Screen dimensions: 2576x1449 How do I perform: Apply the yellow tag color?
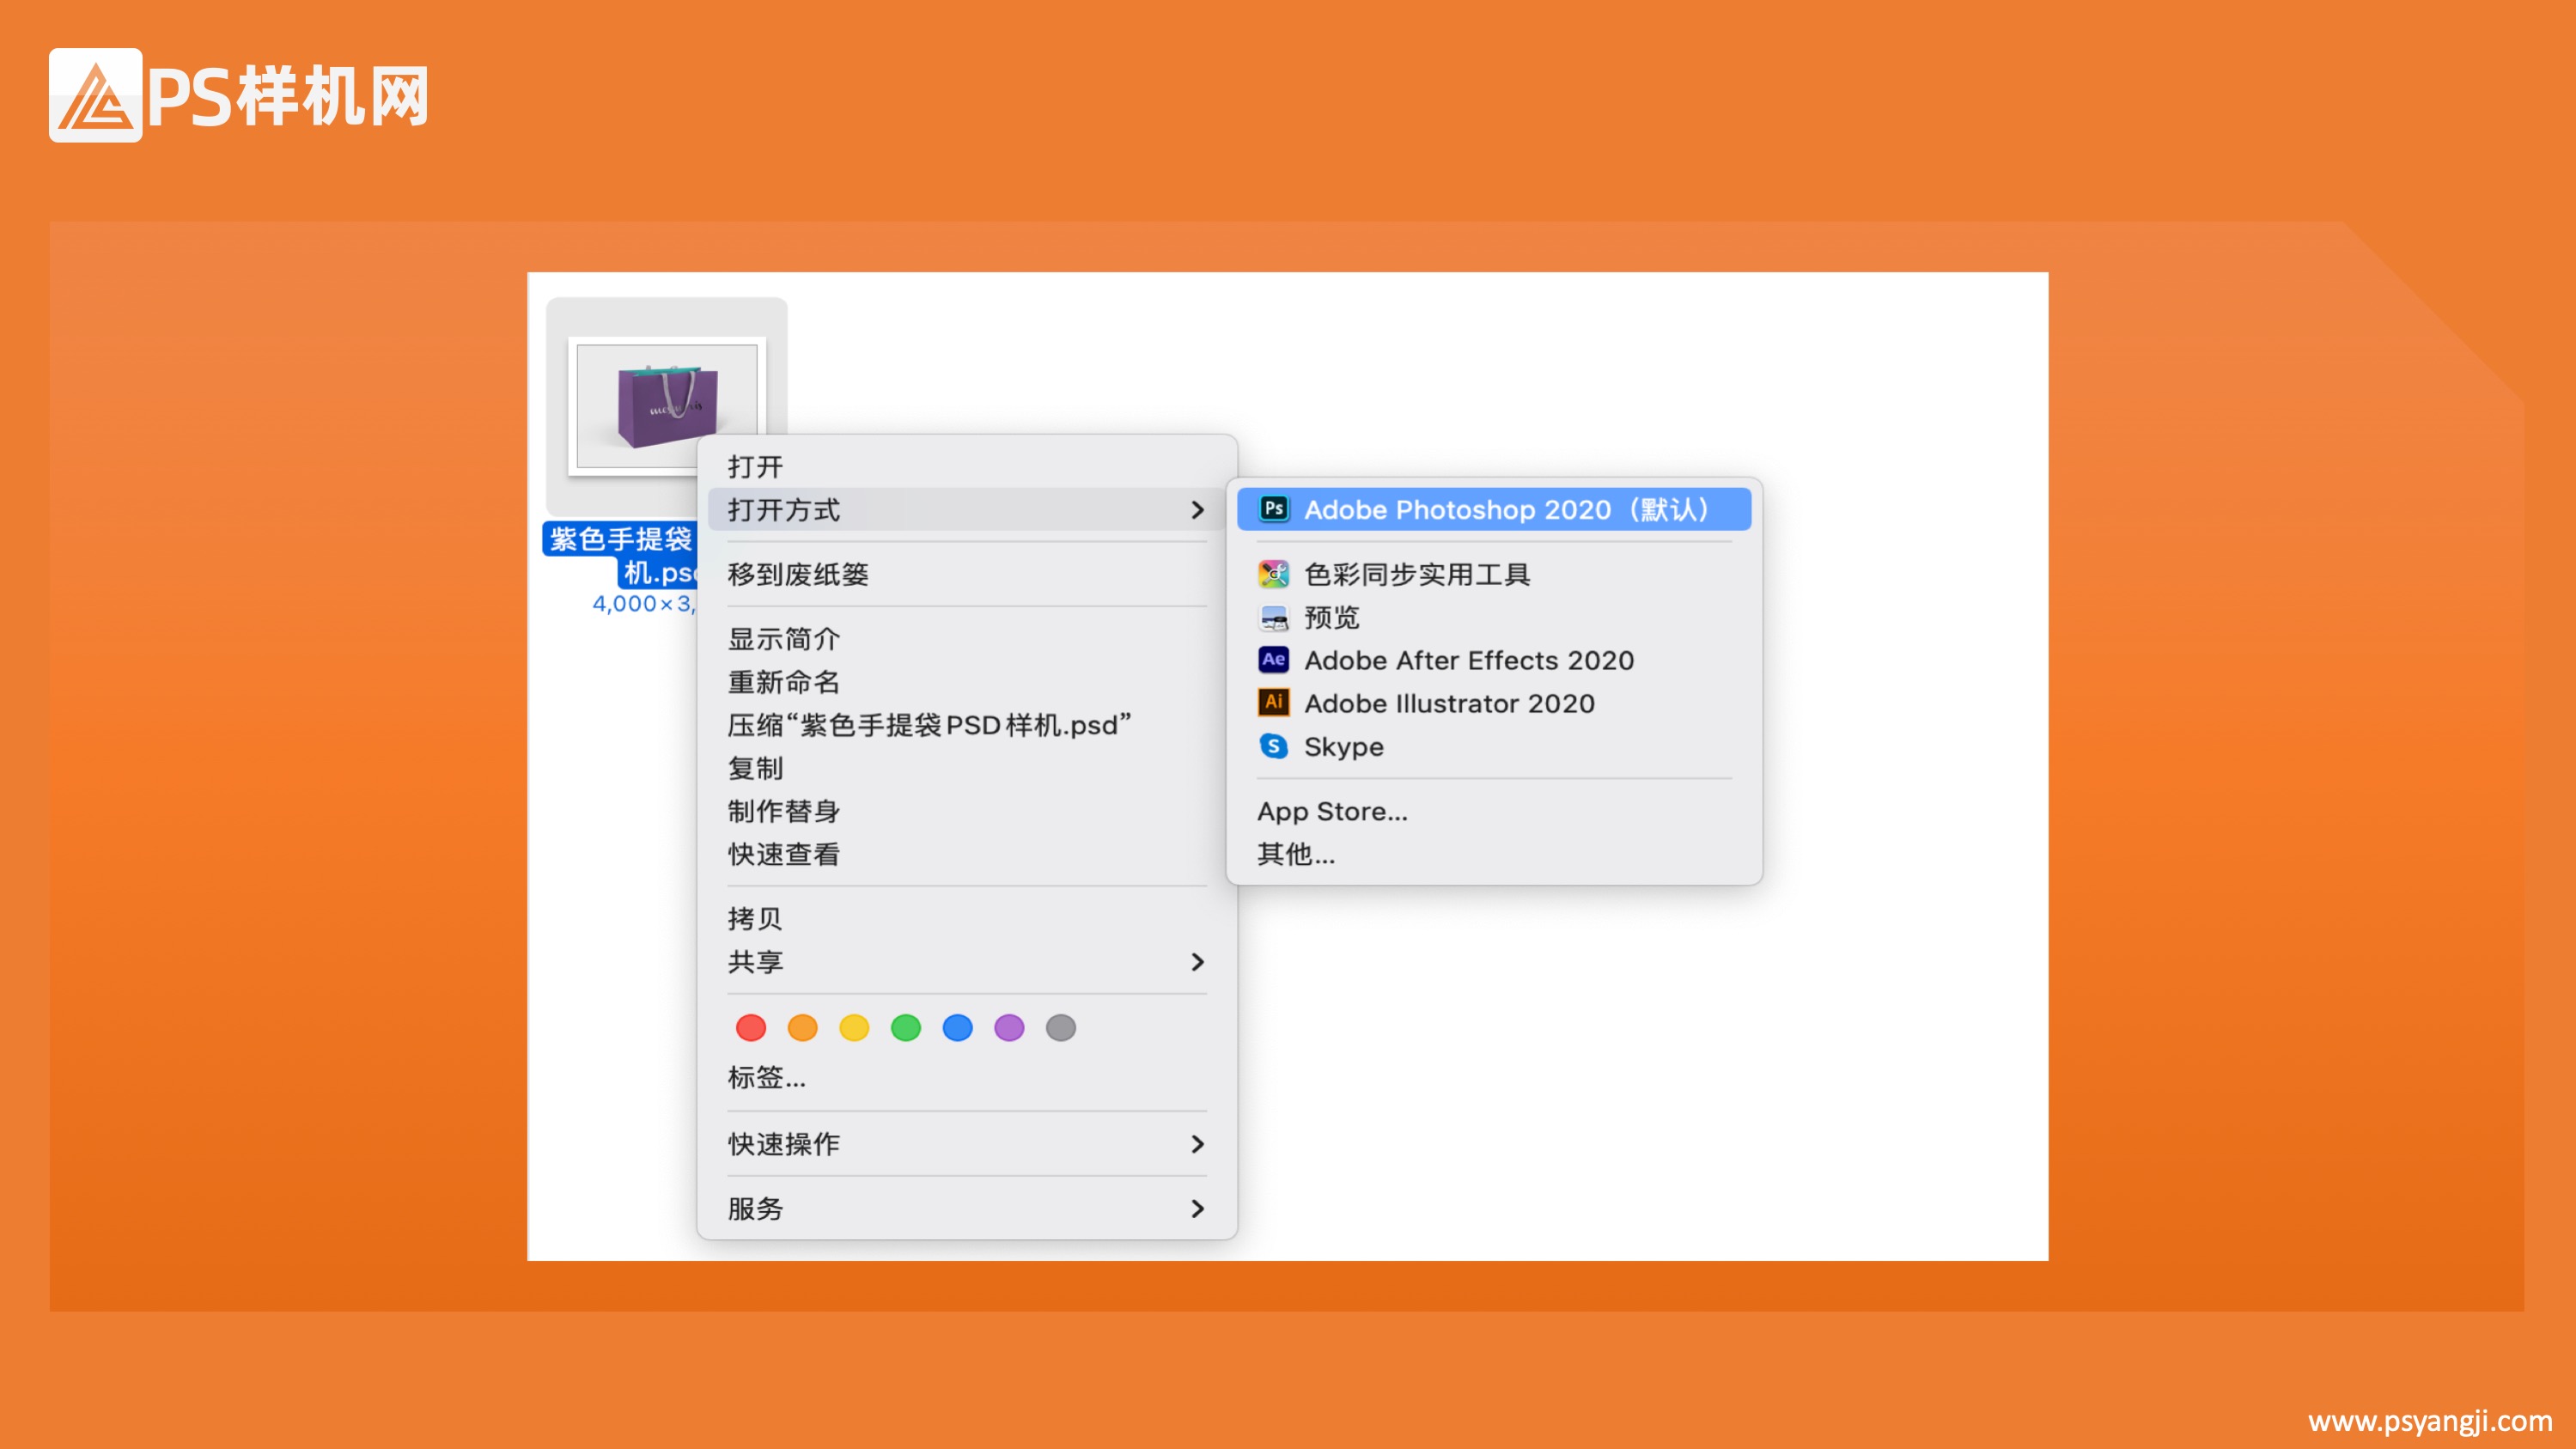coord(854,1027)
